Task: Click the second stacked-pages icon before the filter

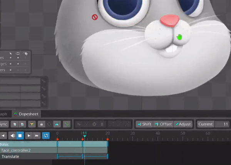Action: coord(22,124)
